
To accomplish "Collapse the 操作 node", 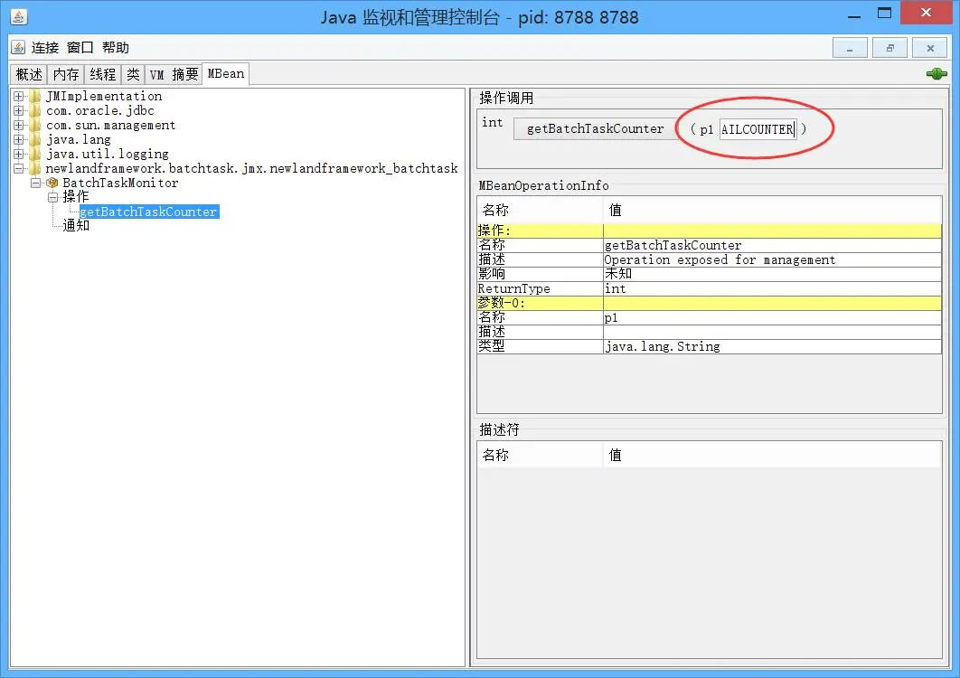I will (x=53, y=197).
